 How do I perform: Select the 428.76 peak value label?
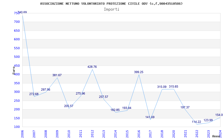click(92, 67)
